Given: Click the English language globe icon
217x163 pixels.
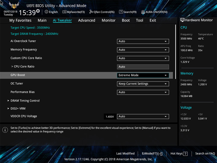Looking at the screenshot, I should click(x=46, y=12).
